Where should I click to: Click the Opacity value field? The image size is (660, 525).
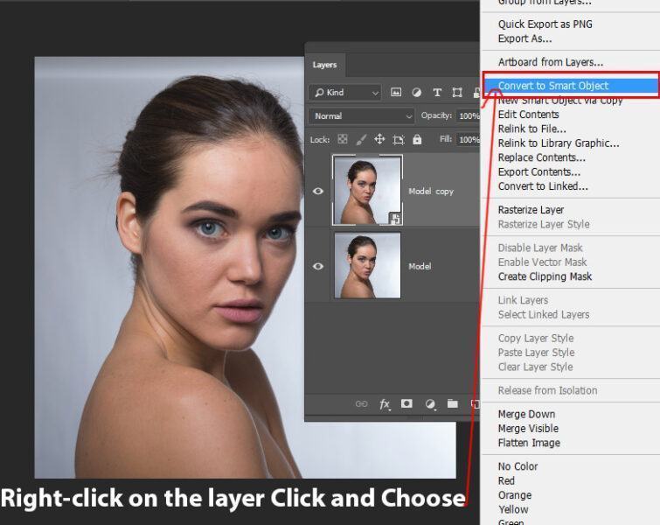(x=469, y=115)
